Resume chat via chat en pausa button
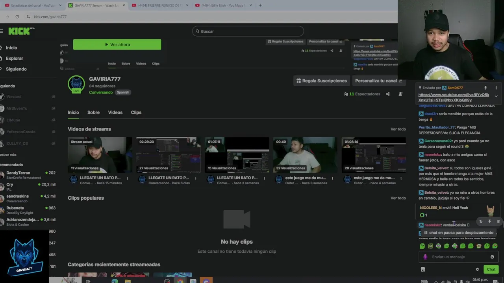The width and height of the screenshot is (504, 283). (x=458, y=233)
